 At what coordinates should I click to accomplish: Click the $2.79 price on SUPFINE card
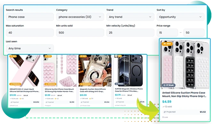click(118, 95)
